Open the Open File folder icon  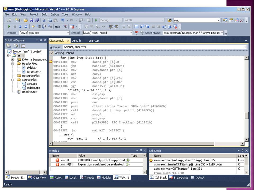[x=26, y=20]
